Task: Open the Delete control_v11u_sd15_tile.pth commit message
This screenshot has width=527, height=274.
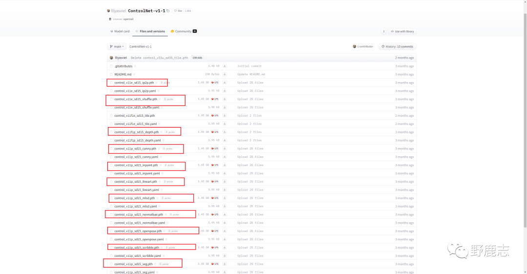Action: coord(159,58)
